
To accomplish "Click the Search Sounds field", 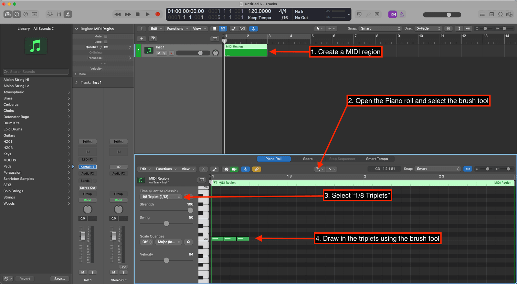I will pyautogui.click(x=36, y=72).
